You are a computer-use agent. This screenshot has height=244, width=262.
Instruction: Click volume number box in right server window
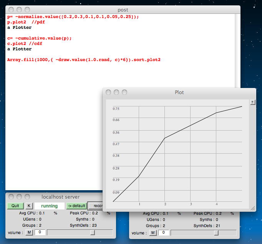tap(164, 232)
